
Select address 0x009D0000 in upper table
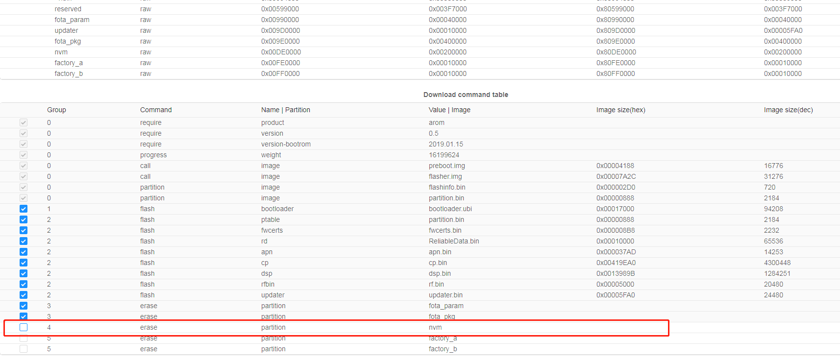tap(280, 30)
